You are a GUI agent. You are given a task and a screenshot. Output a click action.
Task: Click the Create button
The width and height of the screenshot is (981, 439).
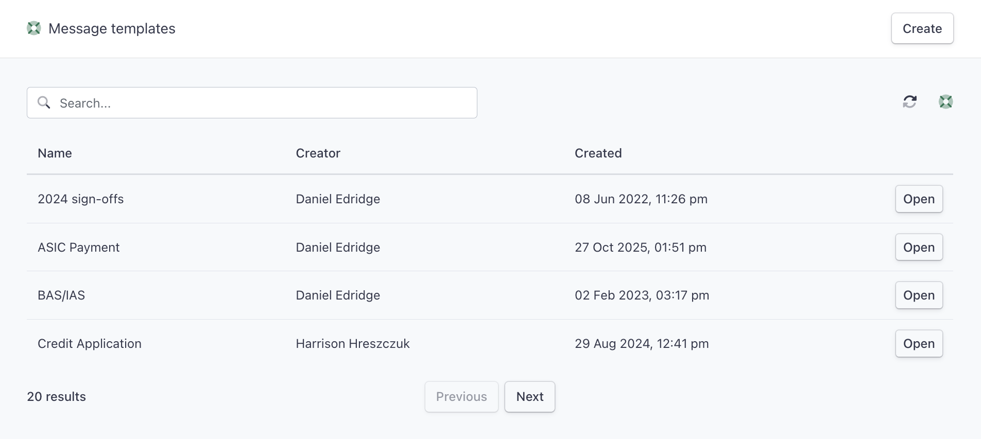[922, 28]
